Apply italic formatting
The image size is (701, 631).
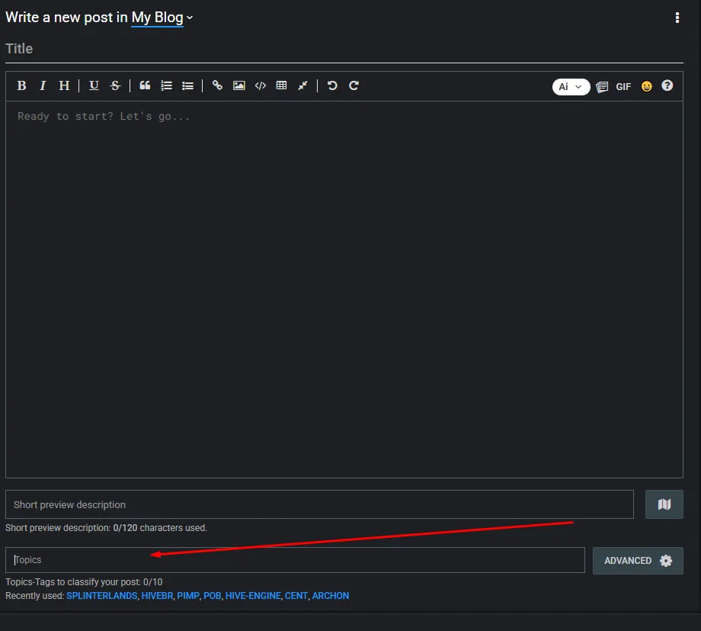[x=43, y=85]
